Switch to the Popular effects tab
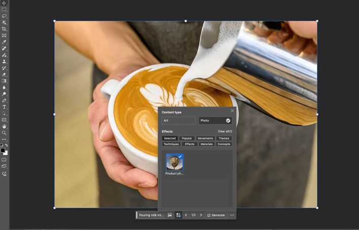This screenshot has width=359, height=230. pos(187,138)
